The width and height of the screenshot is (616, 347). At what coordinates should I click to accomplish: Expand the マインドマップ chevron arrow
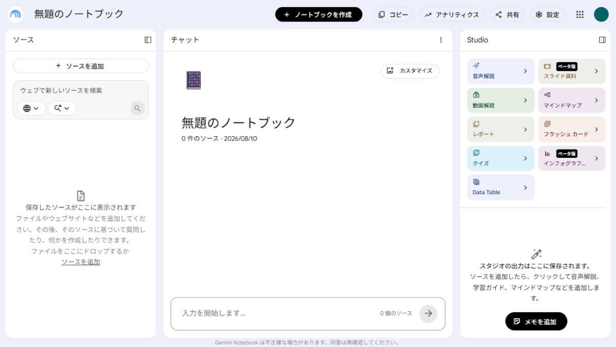tap(596, 100)
